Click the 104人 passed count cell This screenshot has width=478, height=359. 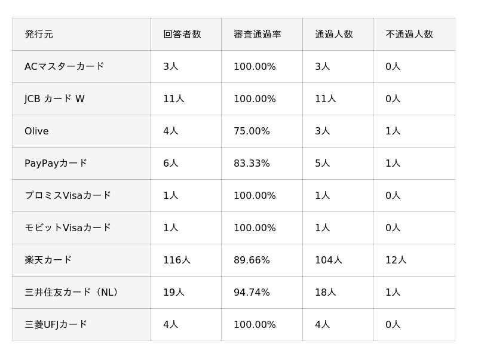[328, 260]
